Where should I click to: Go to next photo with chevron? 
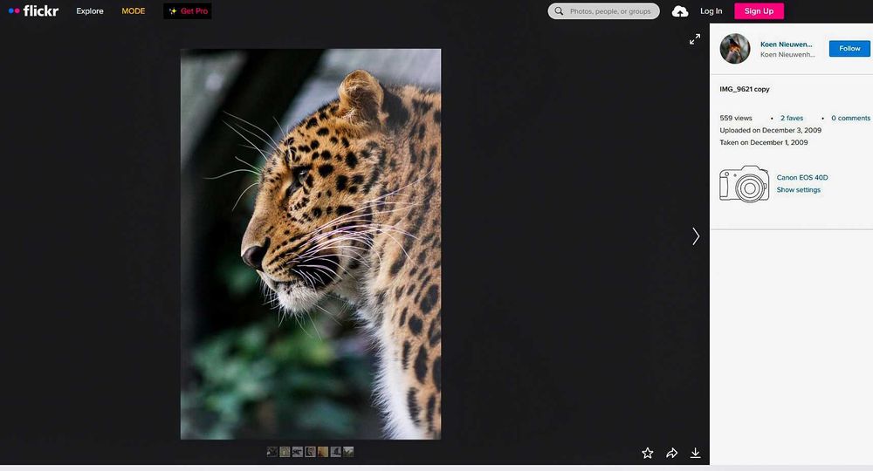(696, 236)
